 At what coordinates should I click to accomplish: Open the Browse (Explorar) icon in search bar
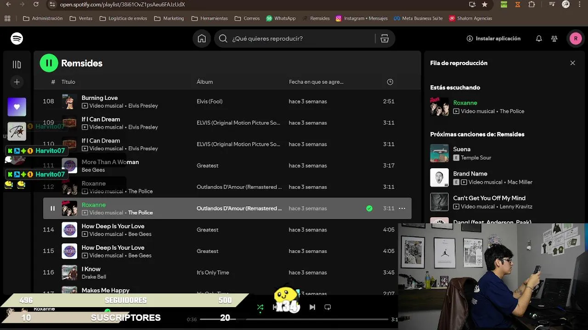tap(384, 38)
